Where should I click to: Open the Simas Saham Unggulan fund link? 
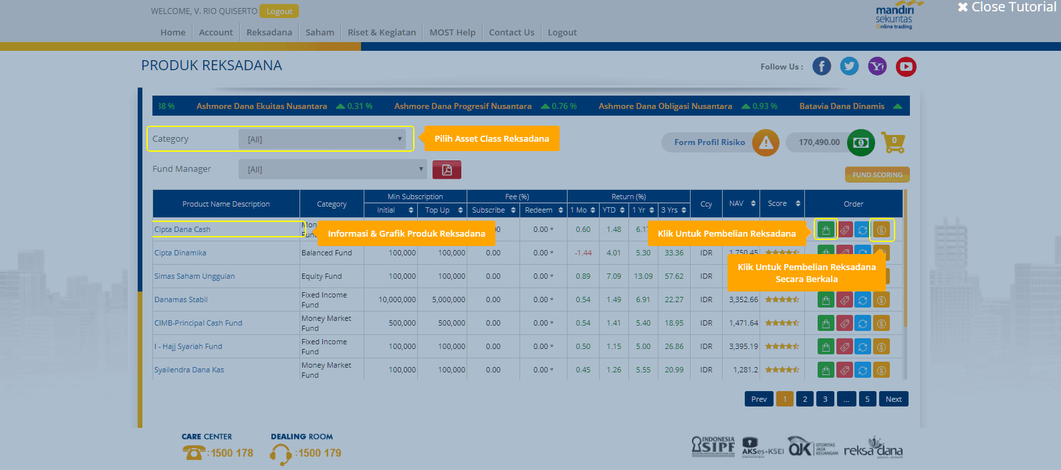coord(195,276)
